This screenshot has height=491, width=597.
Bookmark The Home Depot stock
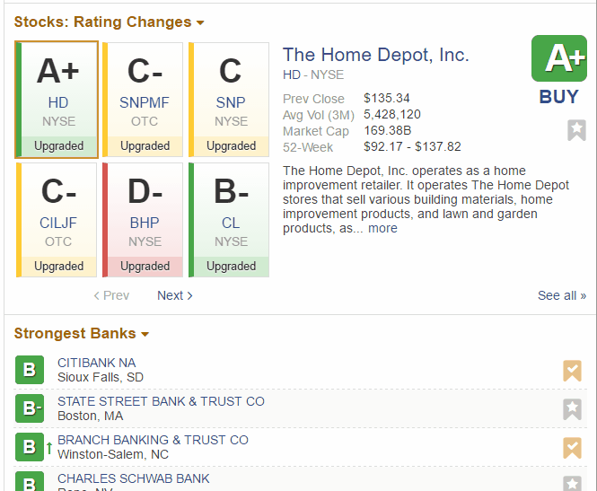(576, 131)
